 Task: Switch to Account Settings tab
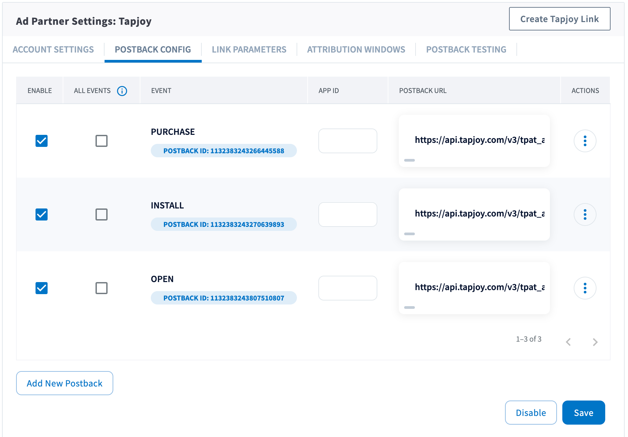tap(53, 50)
